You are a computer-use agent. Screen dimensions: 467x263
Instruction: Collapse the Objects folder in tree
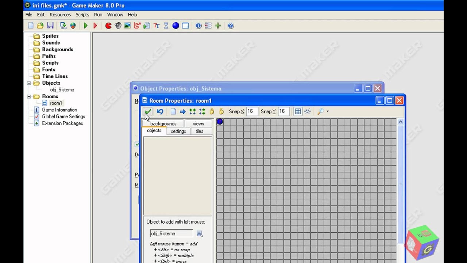(x=29, y=83)
